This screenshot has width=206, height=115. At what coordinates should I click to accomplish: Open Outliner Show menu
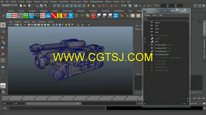pyautogui.click(x=154, y=15)
